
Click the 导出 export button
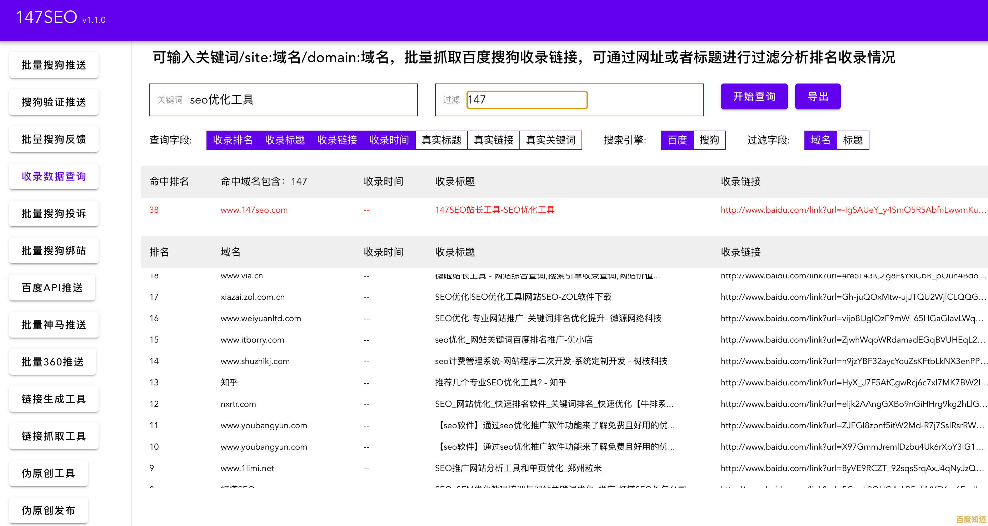(x=818, y=96)
